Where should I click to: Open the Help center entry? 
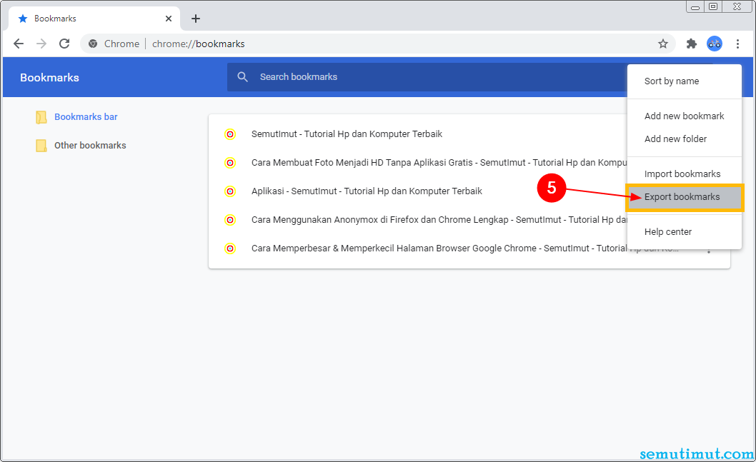667,231
